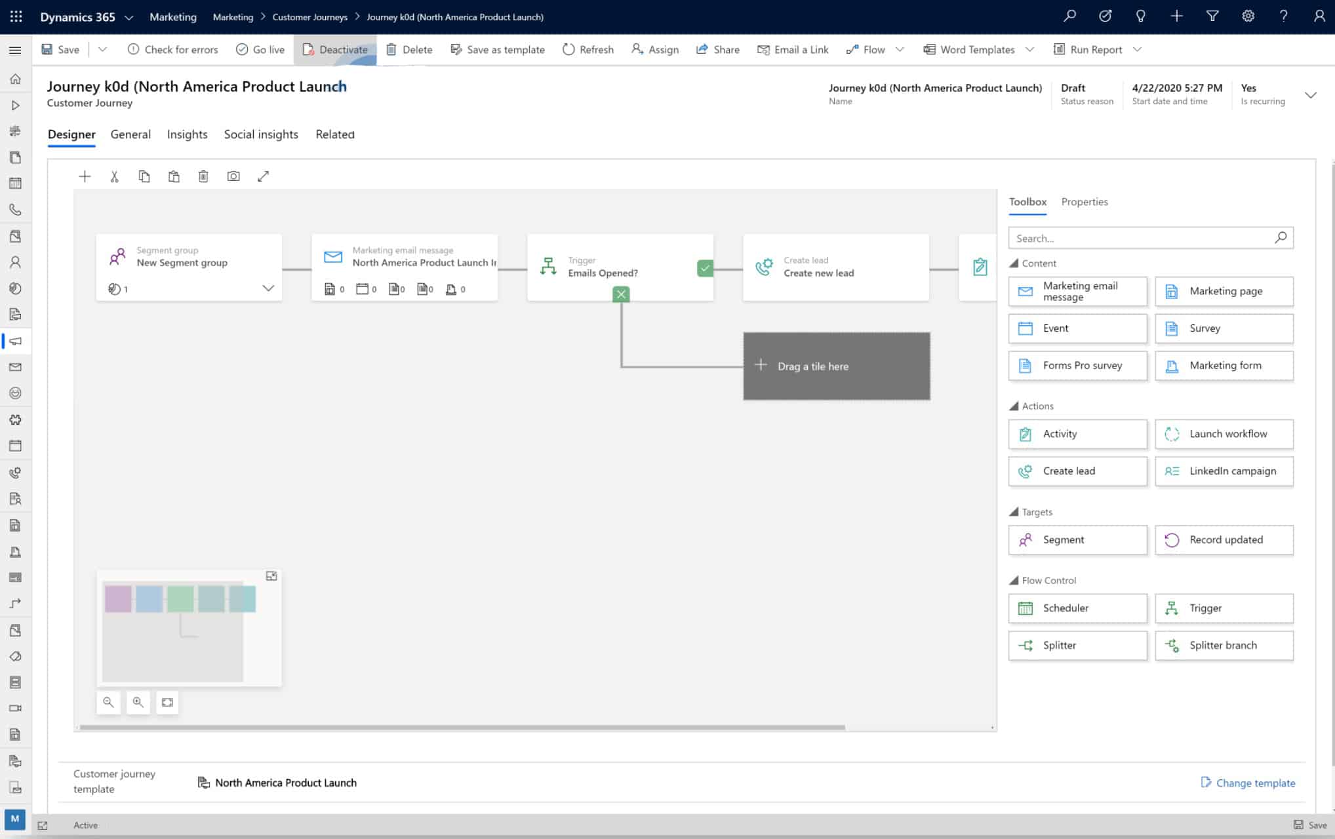1335x839 pixels.
Task: Open the assistant lightbulb icon
Action: coord(1141,16)
